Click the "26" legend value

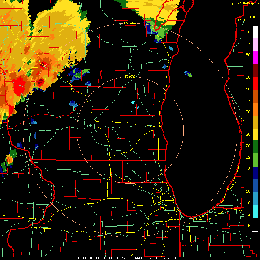248,146
